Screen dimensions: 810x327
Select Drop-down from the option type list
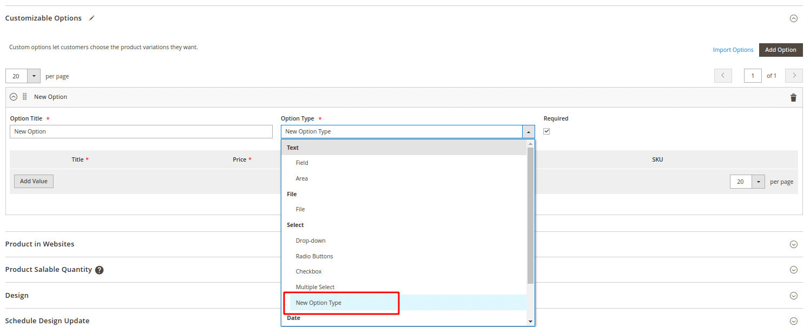tap(311, 240)
